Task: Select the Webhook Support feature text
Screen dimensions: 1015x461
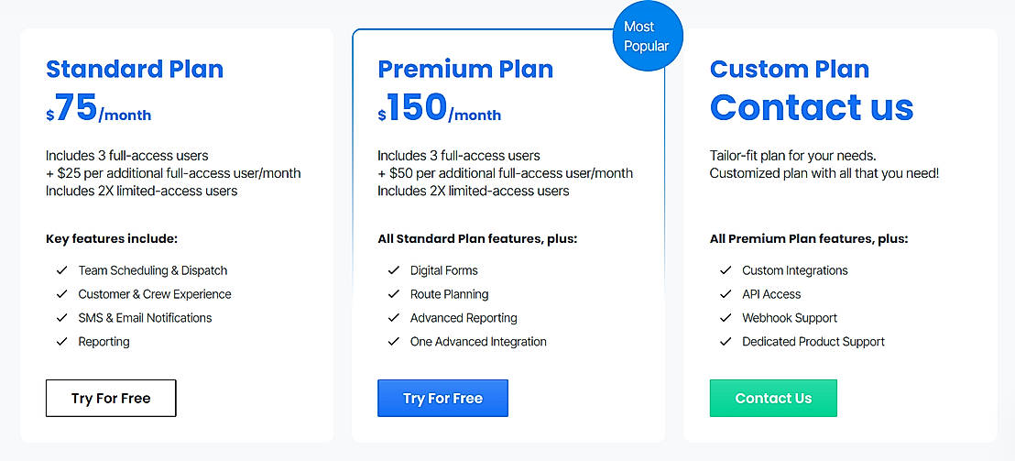Action: (x=790, y=318)
